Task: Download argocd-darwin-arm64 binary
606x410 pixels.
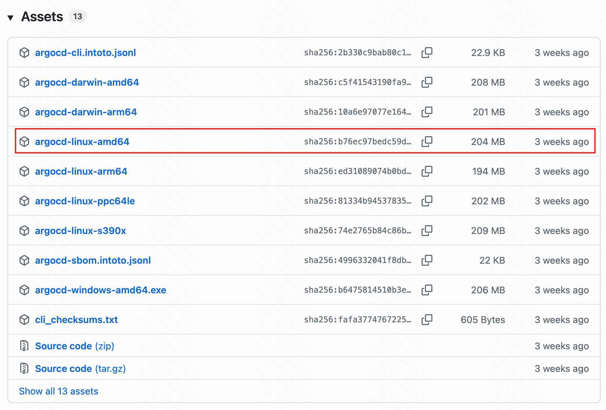Action: point(86,112)
